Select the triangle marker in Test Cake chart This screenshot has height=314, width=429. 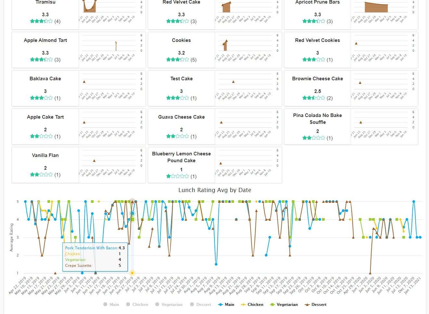click(x=233, y=82)
